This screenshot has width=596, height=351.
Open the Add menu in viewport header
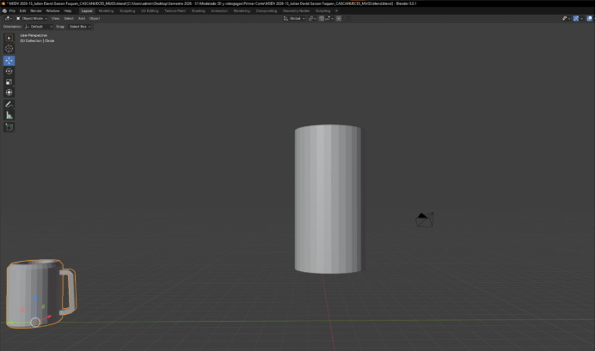(x=82, y=18)
